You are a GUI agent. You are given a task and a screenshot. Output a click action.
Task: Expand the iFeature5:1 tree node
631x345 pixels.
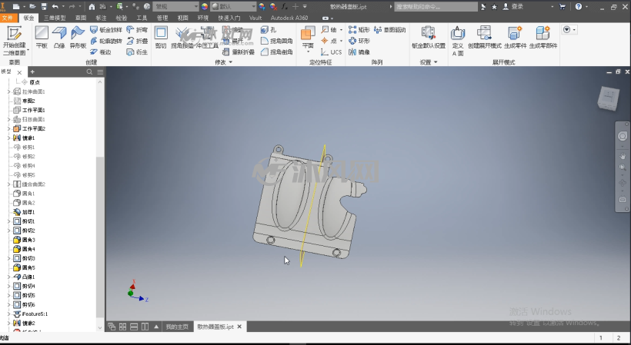(x=9, y=313)
